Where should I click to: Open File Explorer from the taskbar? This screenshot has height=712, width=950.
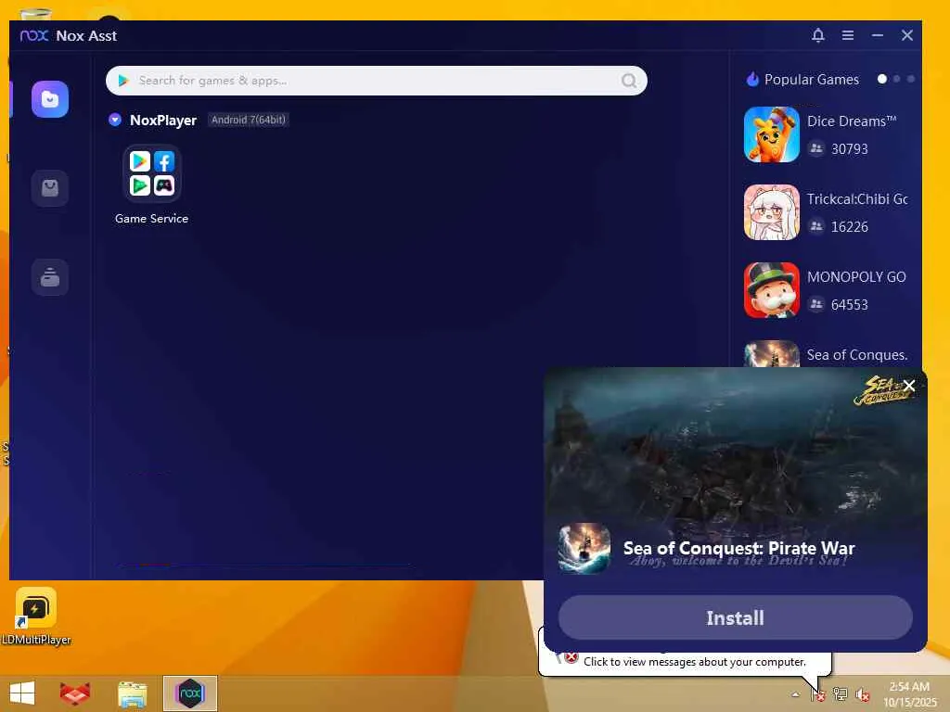132,693
